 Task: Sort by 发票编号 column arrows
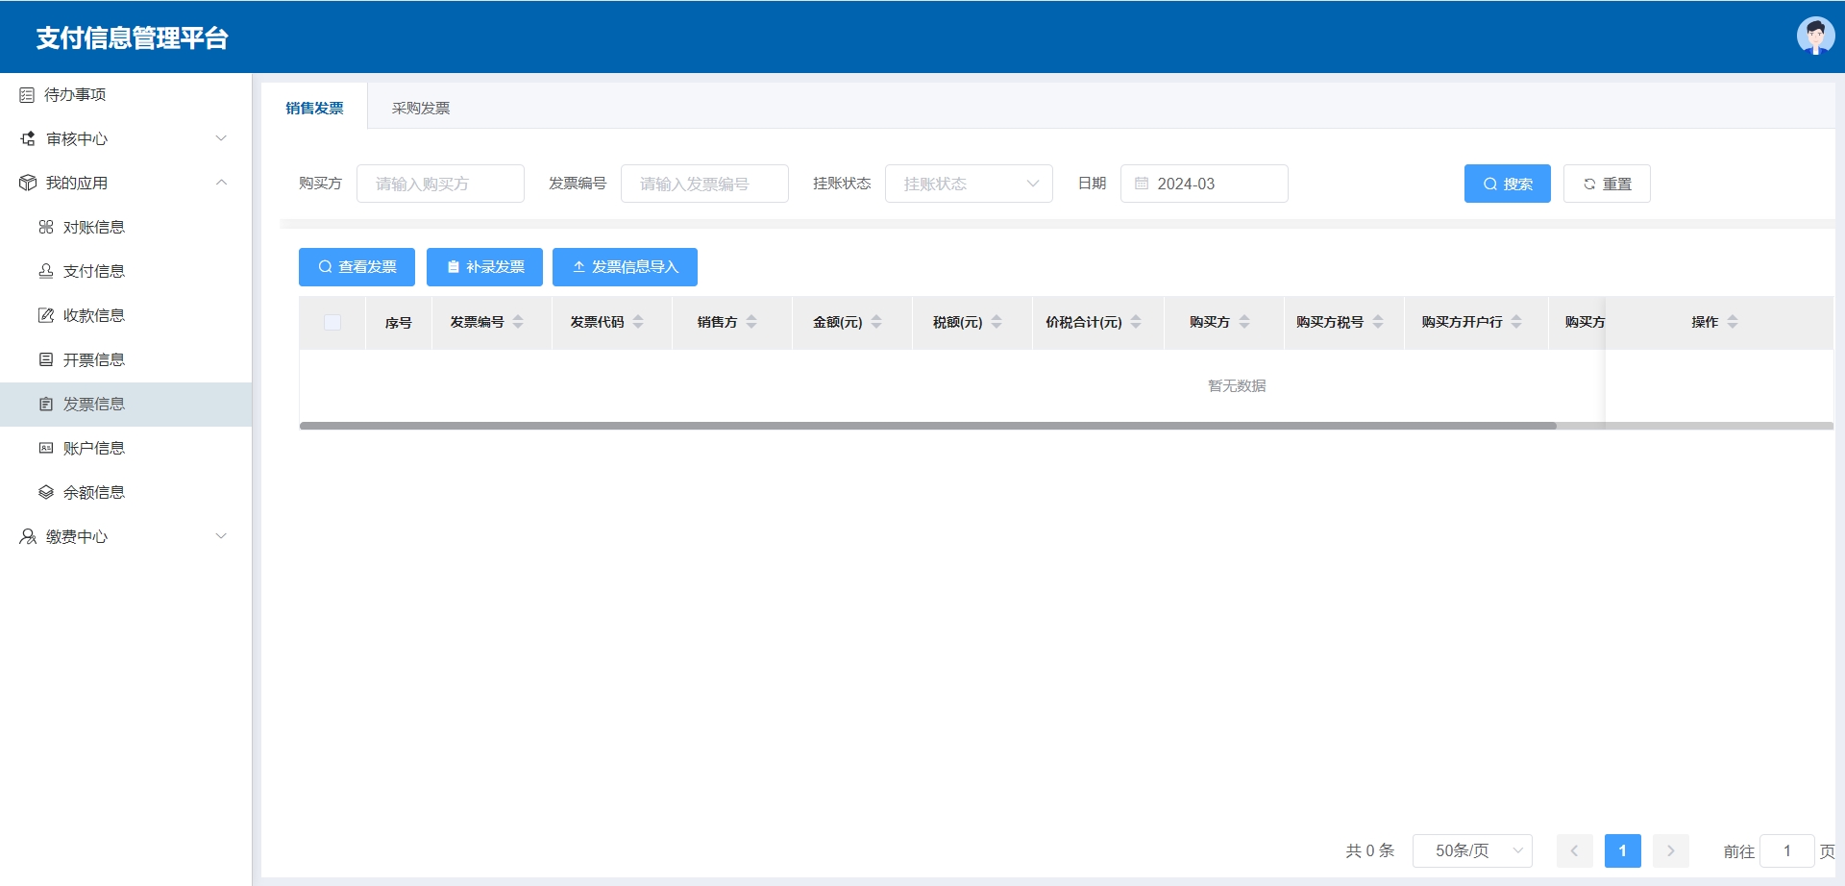tap(518, 323)
